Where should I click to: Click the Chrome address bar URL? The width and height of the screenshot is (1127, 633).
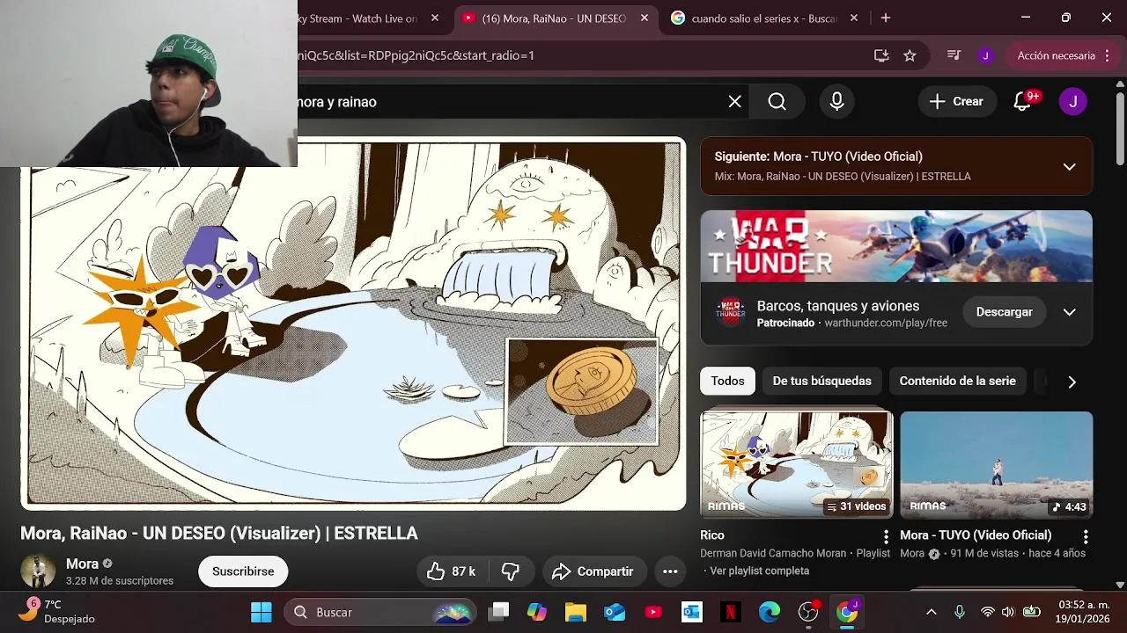[x=416, y=55]
